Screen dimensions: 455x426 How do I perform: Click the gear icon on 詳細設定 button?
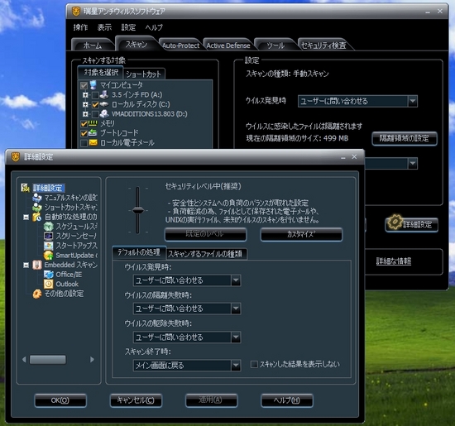point(395,222)
